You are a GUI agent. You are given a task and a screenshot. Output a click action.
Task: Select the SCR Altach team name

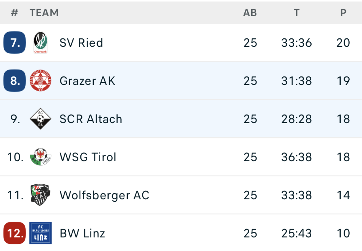(90, 119)
